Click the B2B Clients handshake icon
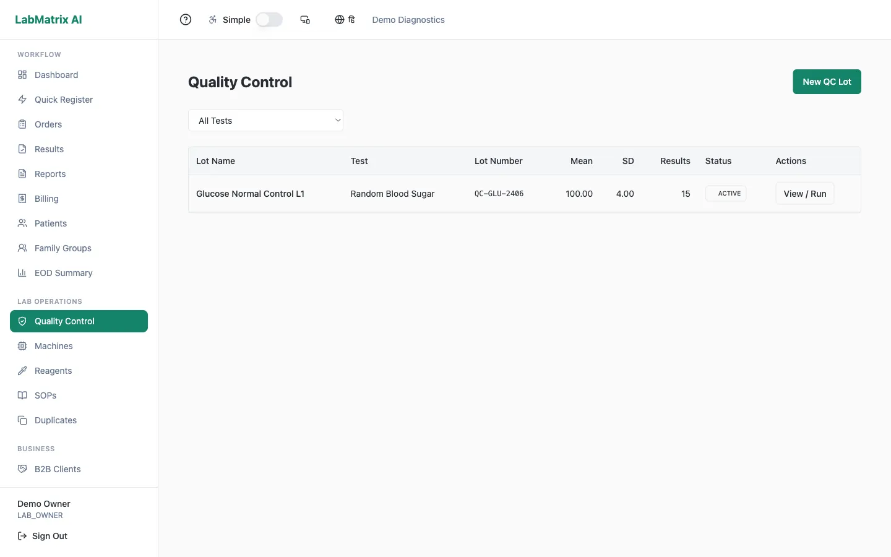Image resolution: width=891 pixels, height=557 pixels. pyautogui.click(x=22, y=469)
